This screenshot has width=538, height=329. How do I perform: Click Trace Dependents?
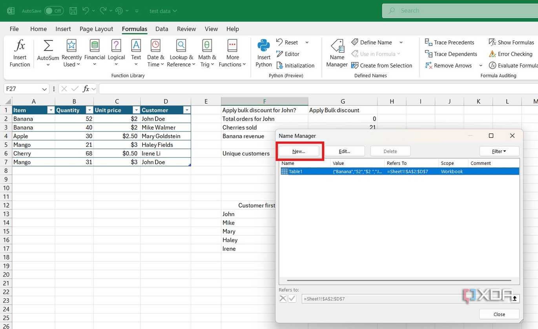pyautogui.click(x=451, y=54)
